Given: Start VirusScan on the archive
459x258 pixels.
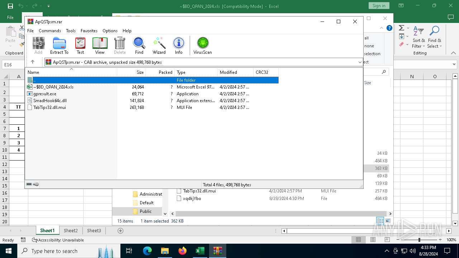Looking at the screenshot, I should [203, 46].
